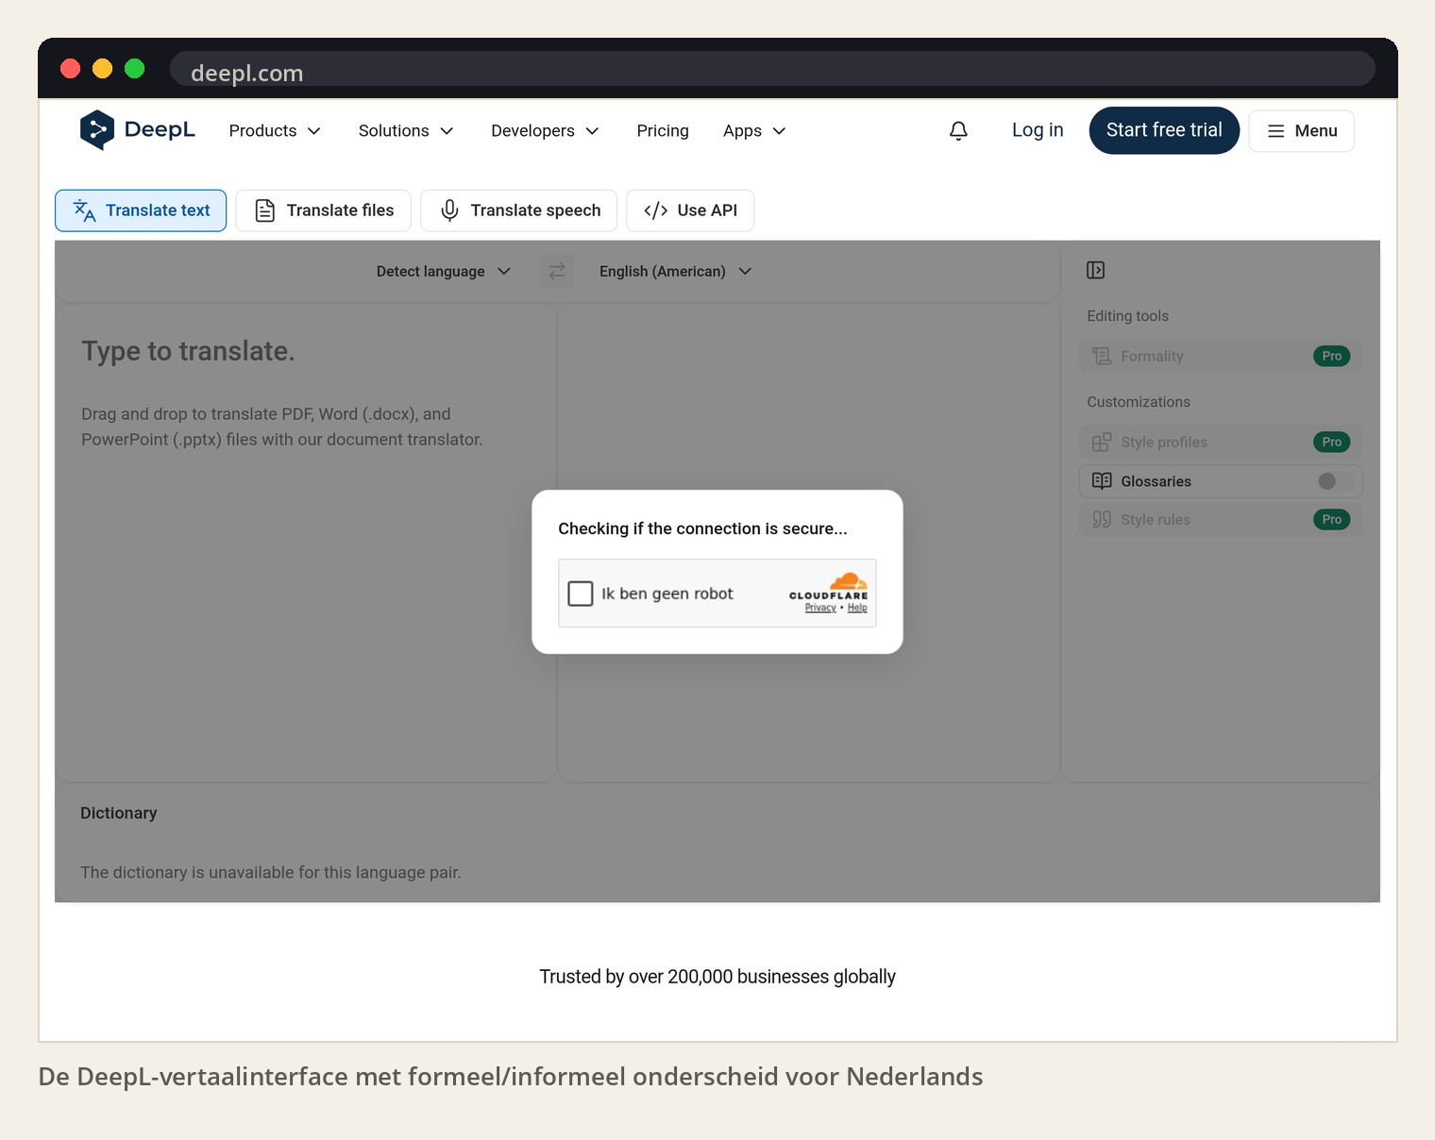Screen dimensions: 1435x1140
Task: Click the Glossaries book icon
Action: [1102, 480]
